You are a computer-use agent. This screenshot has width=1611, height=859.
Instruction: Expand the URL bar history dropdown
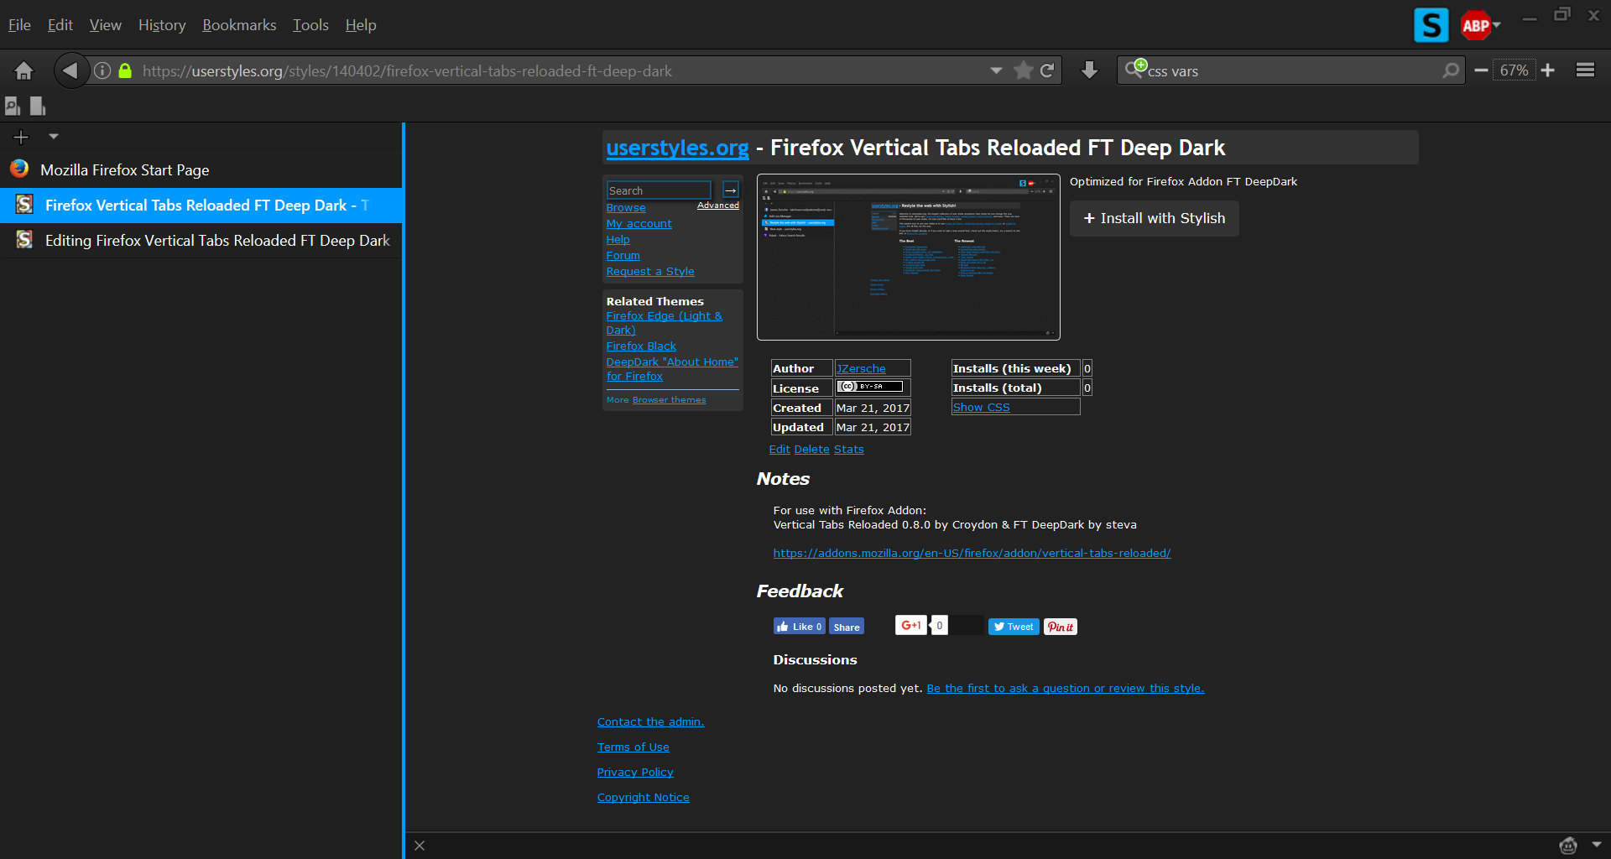tap(996, 70)
